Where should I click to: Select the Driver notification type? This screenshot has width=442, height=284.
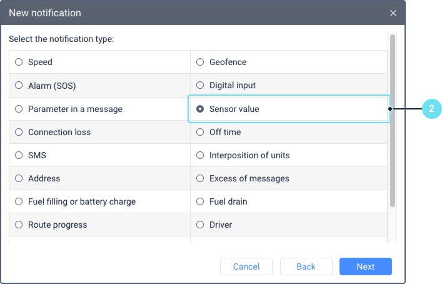point(200,225)
